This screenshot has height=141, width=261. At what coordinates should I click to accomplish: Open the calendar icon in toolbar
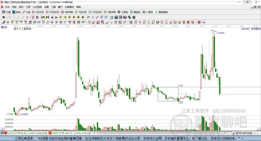pyautogui.click(x=112, y=17)
